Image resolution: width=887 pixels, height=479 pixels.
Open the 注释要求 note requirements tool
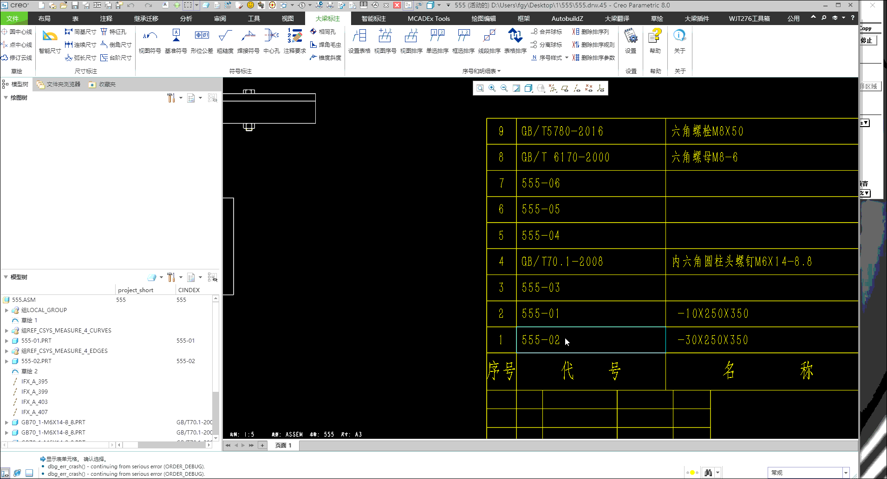click(x=295, y=41)
